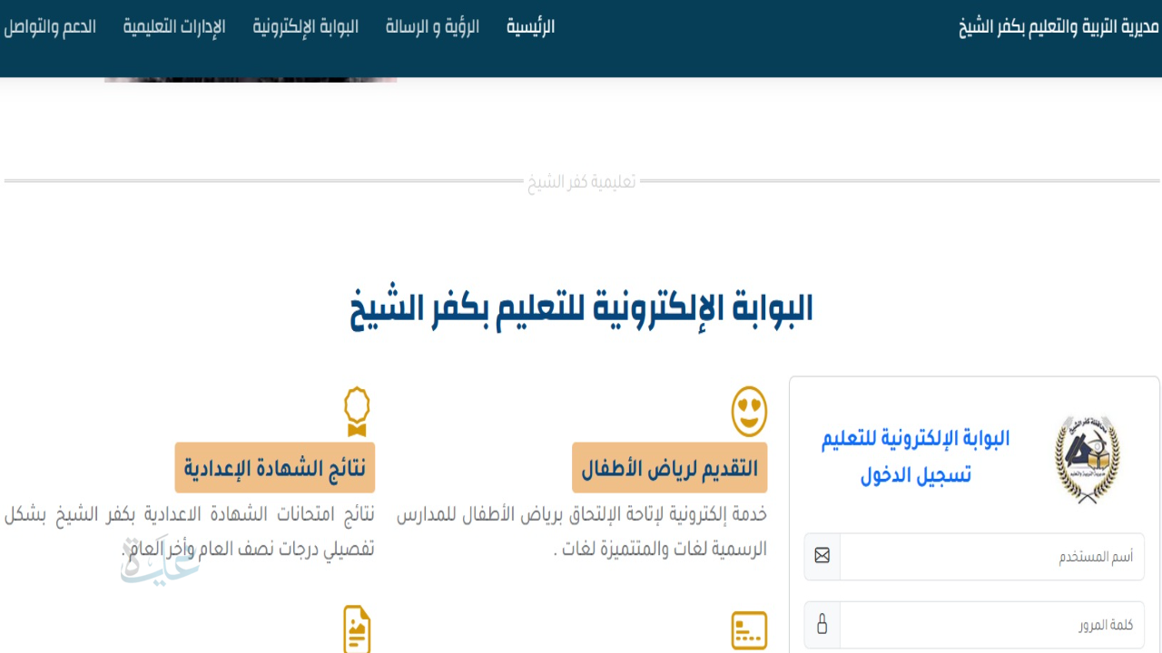
Task: Click the تعليمية كفر الشيخ divider caption
Action: pyautogui.click(x=582, y=181)
